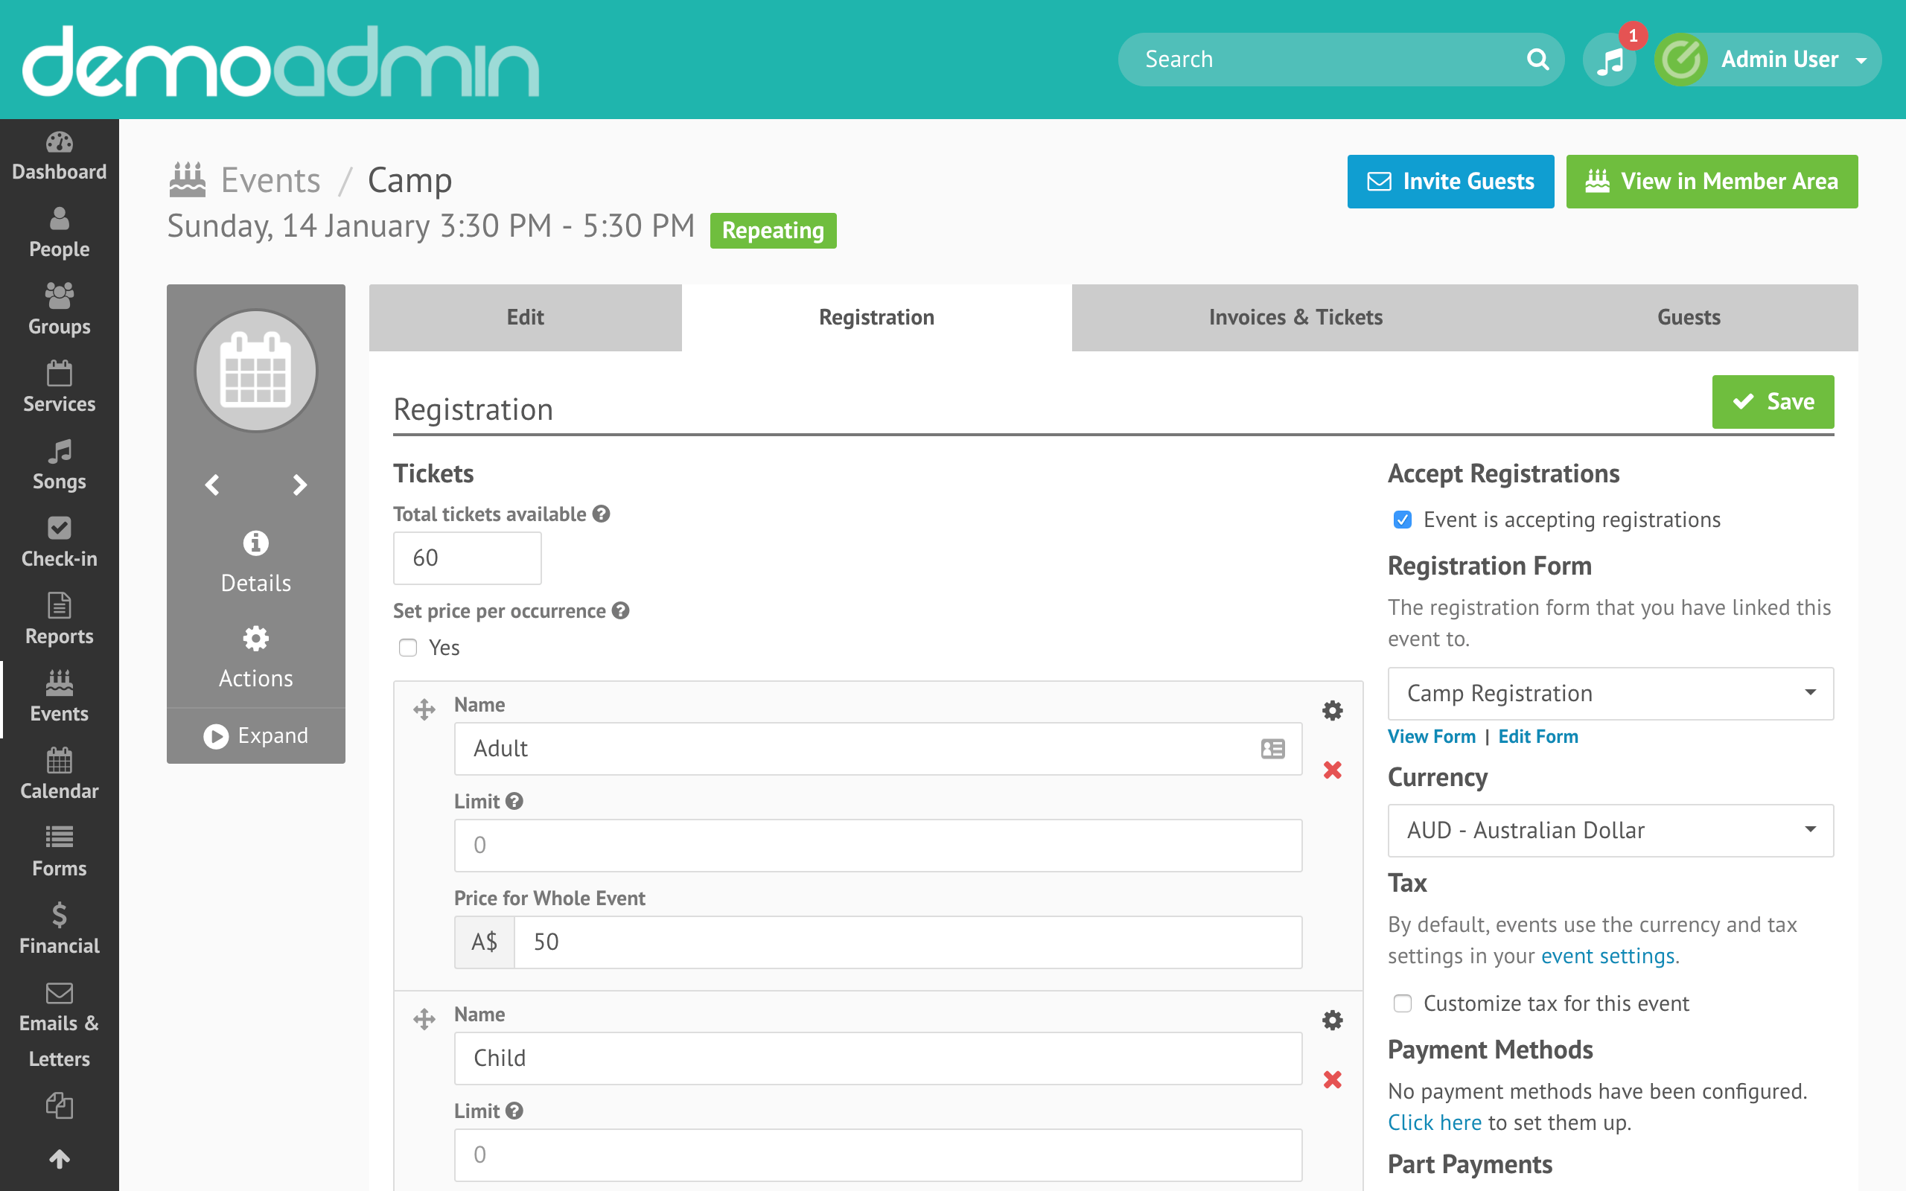Enable set price per occurrence Yes checkbox

click(408, 648)
